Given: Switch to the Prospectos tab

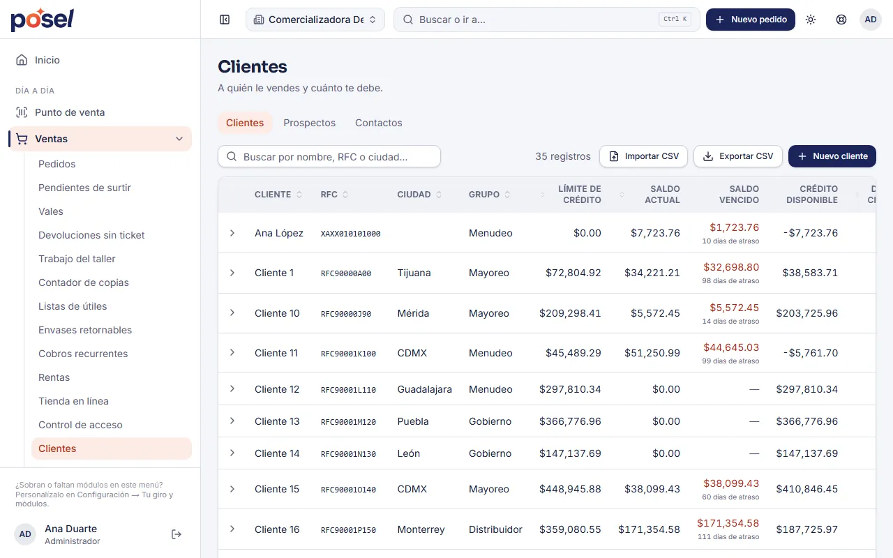Looking at the screenshot, I should coord(310,123).
